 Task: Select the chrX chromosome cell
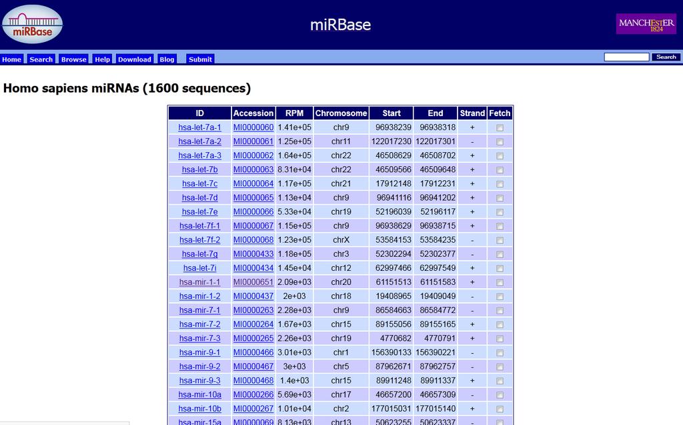[x=341, y=240]
